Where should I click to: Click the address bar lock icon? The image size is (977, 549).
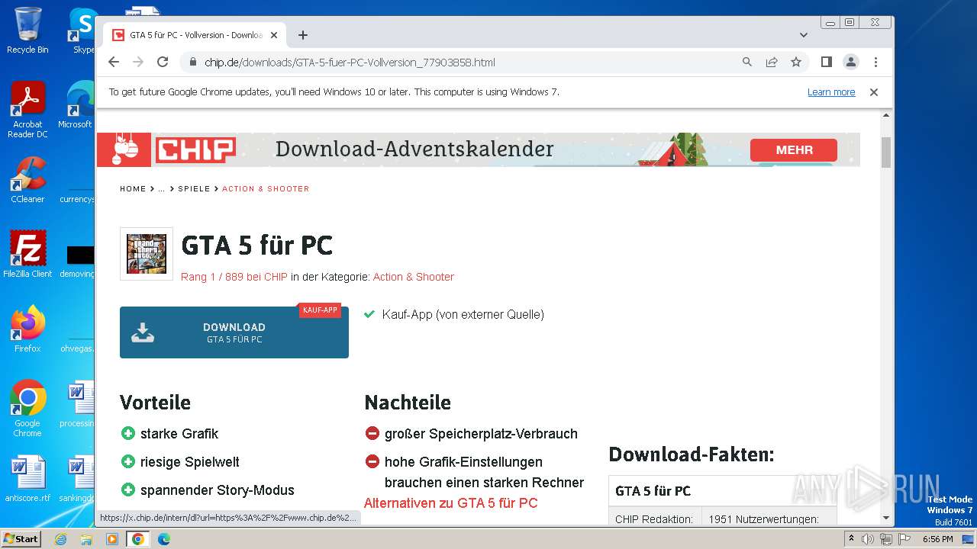tap(193, 63)
